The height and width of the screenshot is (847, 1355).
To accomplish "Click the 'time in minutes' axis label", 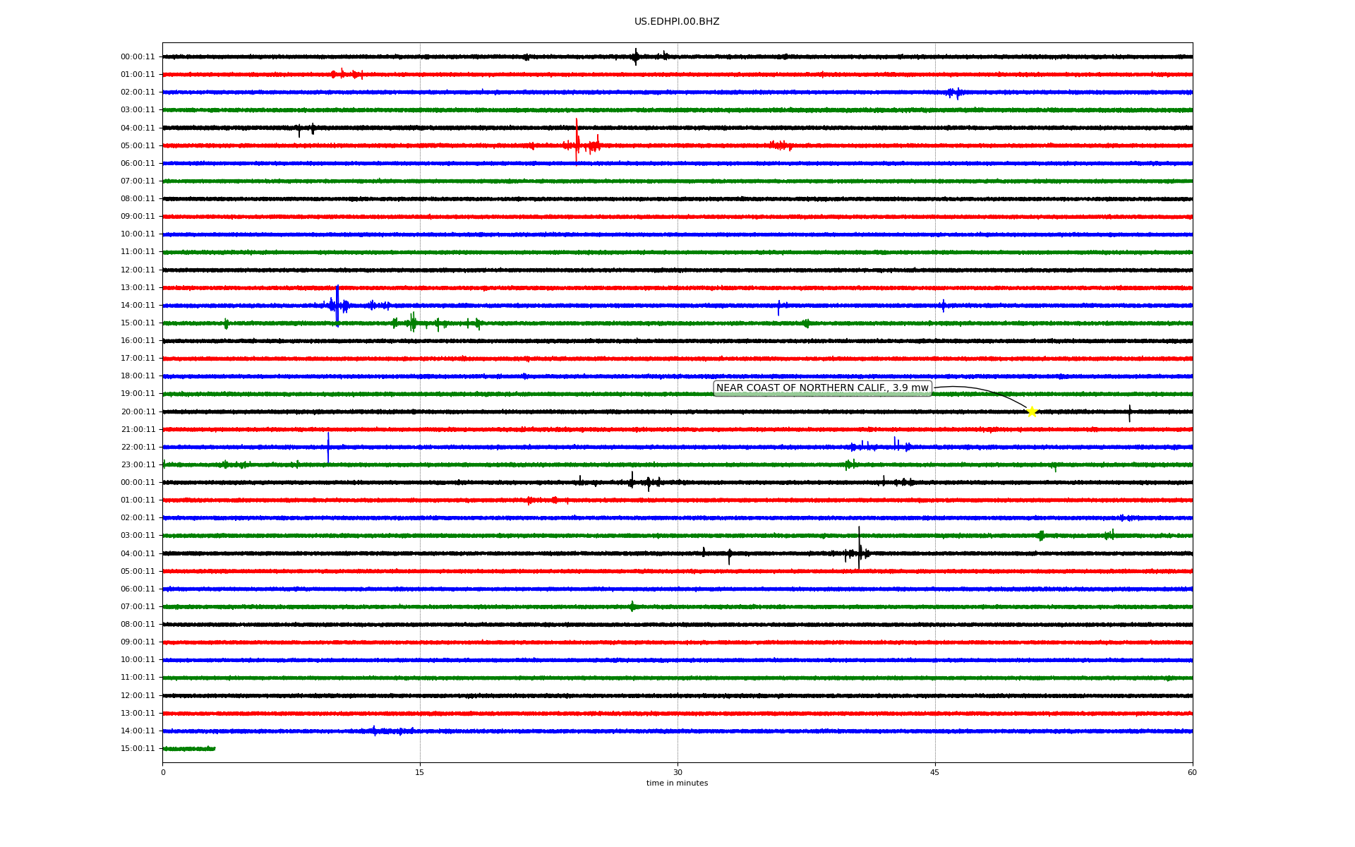I will pyautogui.click(x=677, y=783).
